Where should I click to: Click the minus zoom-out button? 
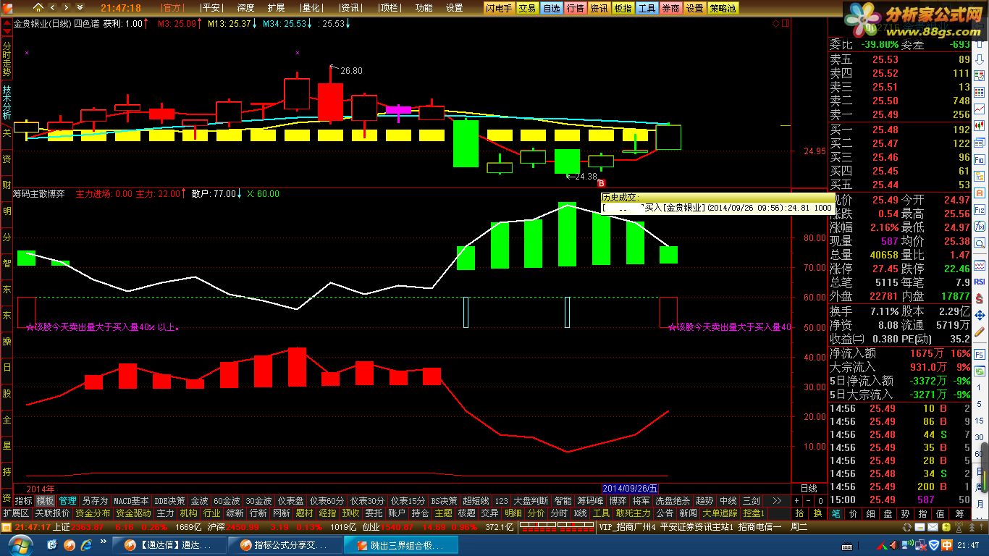(809, 501)
